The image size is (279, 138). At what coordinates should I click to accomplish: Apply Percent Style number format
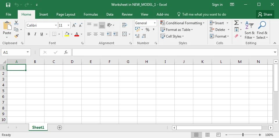tap(147, 30)
